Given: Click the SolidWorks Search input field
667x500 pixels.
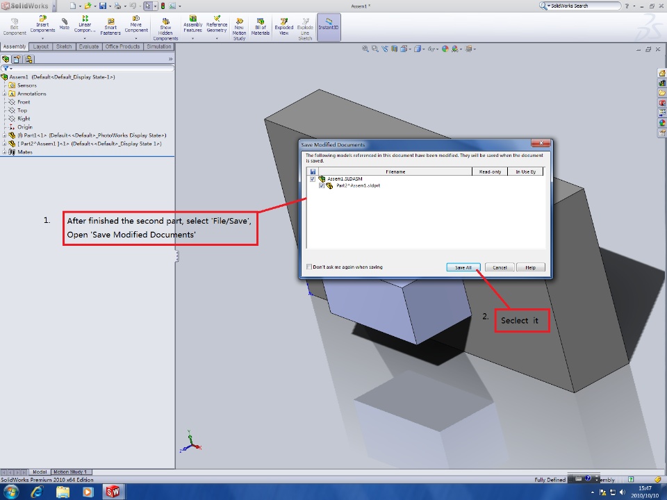Looking at the screenshot, I should pos(584,6).
